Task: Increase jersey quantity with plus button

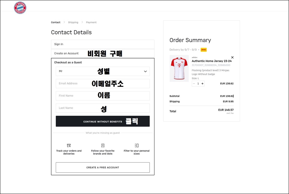Action: [x=202, y=83]
